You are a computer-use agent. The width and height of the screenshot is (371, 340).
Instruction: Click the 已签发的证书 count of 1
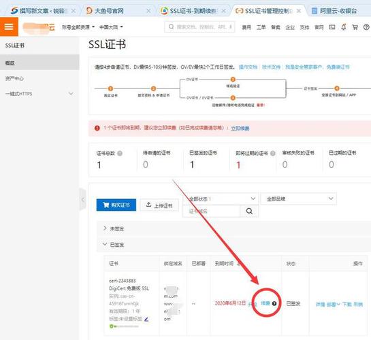192,165
